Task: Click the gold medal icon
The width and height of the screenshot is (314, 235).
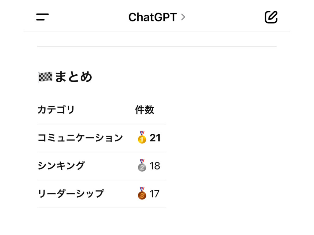Action: coord(142,137)
